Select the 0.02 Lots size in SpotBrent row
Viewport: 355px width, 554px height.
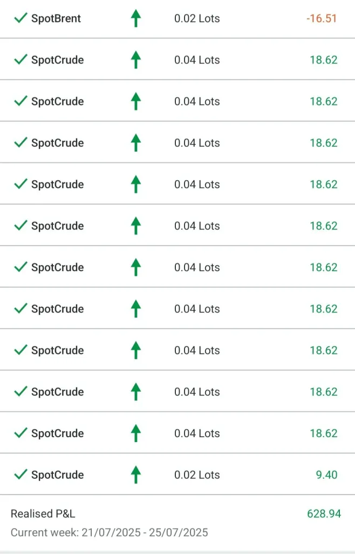tap(197, 18)
